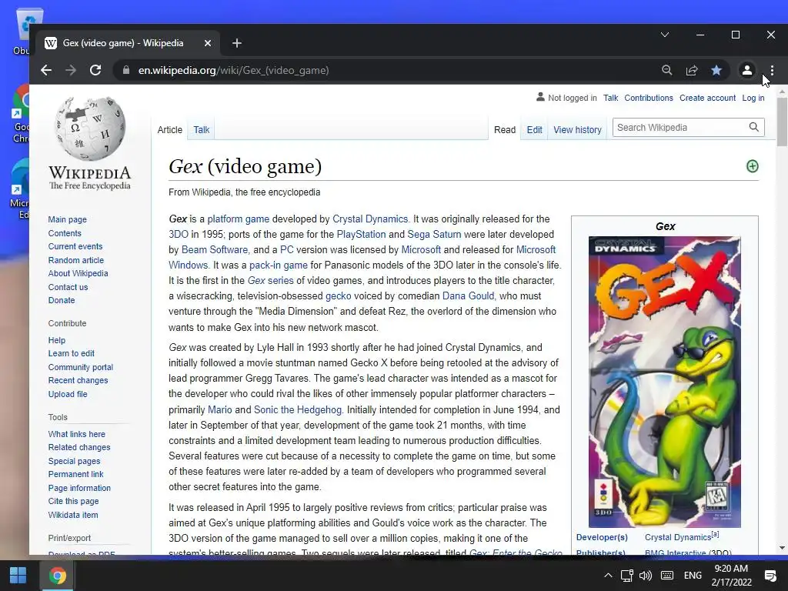Open the Log in link
788x591 pixels.
(753, 98)
